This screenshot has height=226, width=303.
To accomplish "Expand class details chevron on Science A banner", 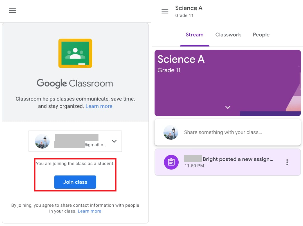I will [228, 107].
